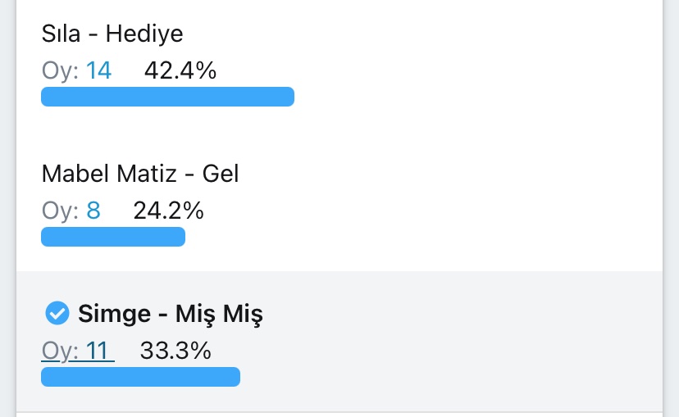The image size is (679, 417).
Task: Click the gray Oy: label before 8
Action: (60, 211)
